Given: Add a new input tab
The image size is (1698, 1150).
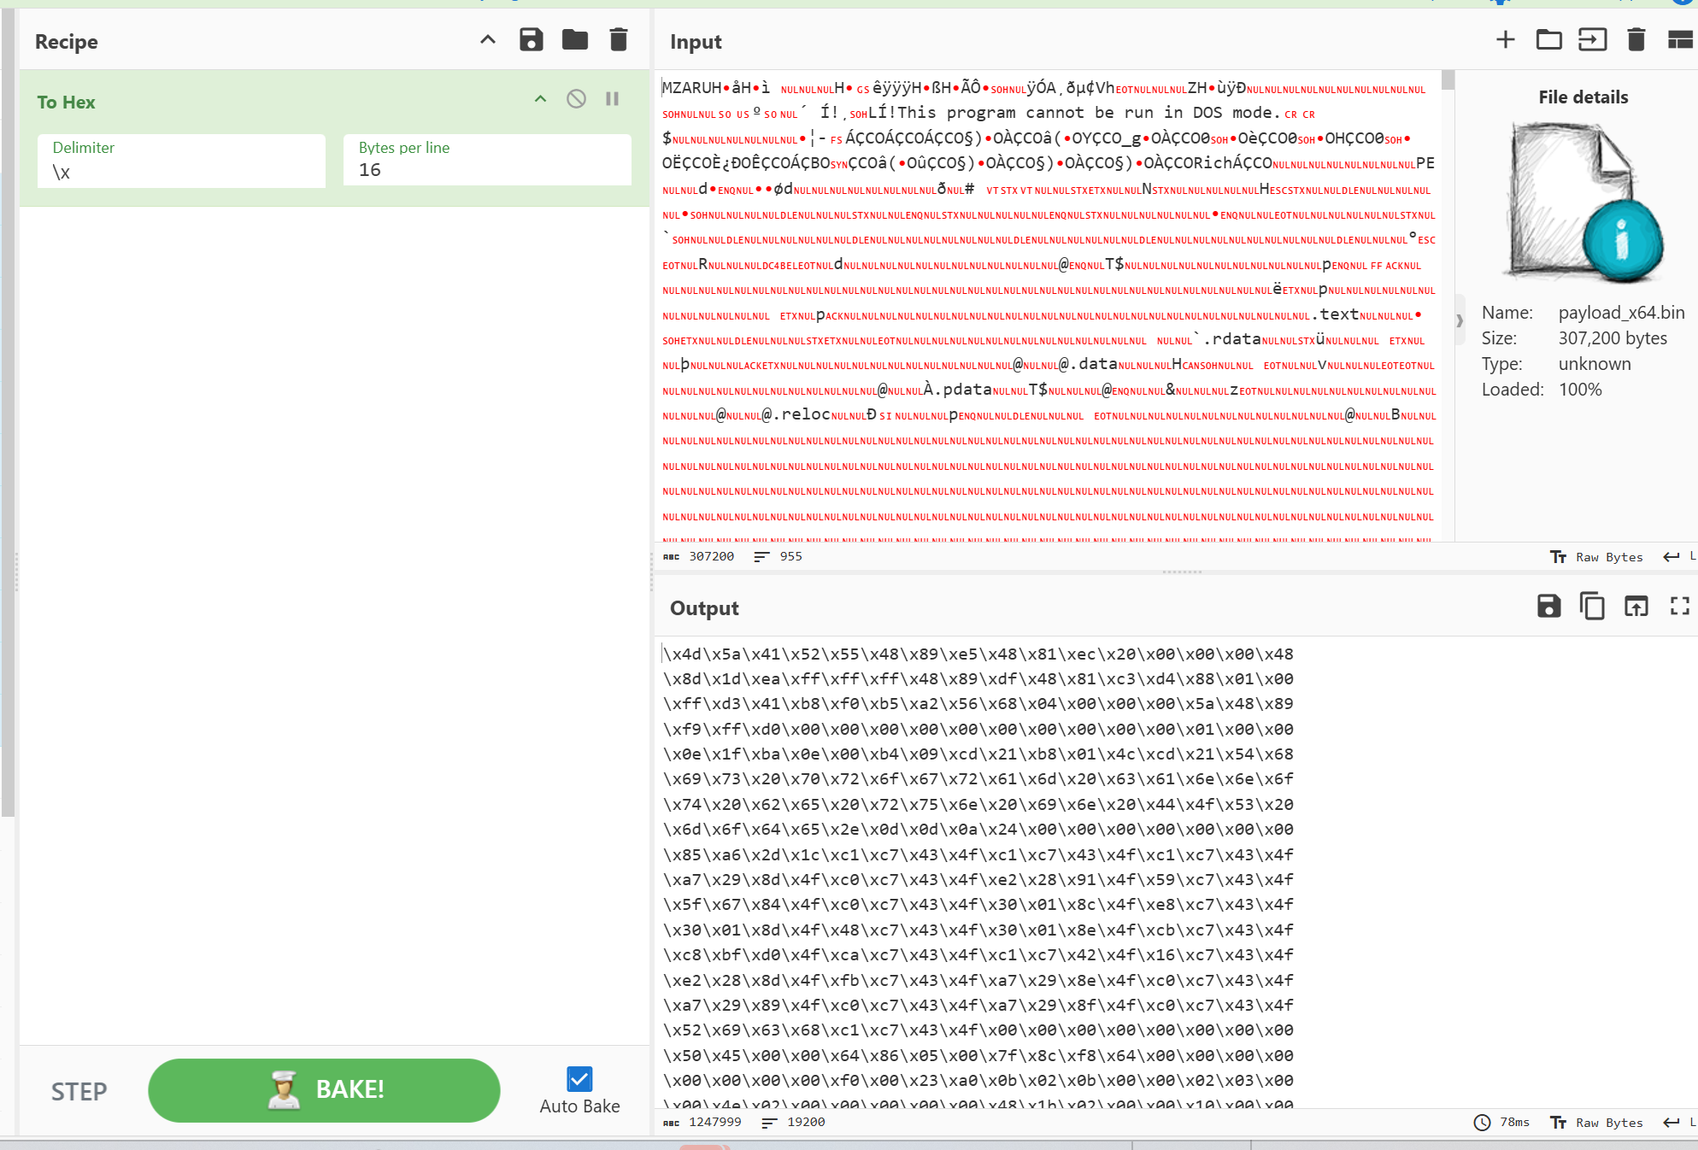Looking at the screenshot, I should pos(1505,40).
